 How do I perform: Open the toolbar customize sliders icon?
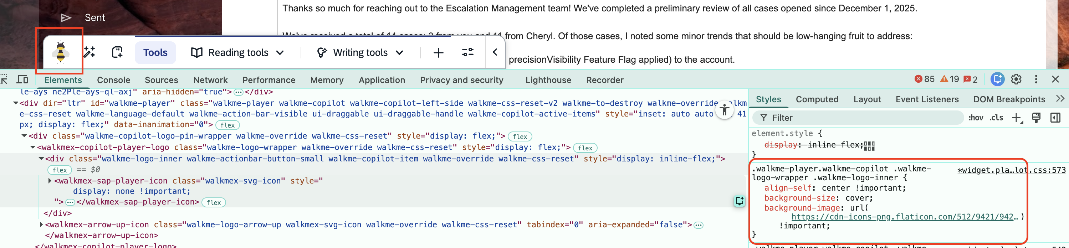click(x=468, y=52)
